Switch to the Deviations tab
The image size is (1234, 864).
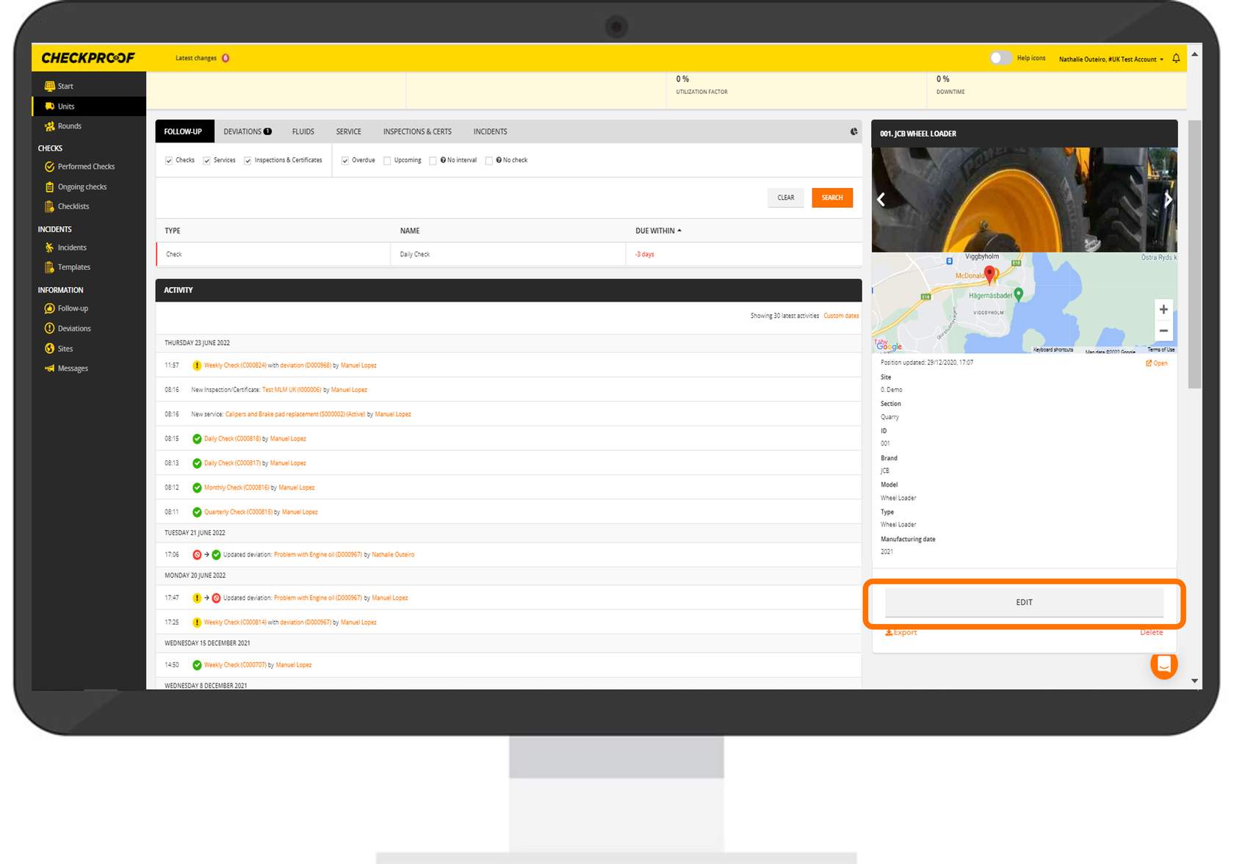point(247,132)
